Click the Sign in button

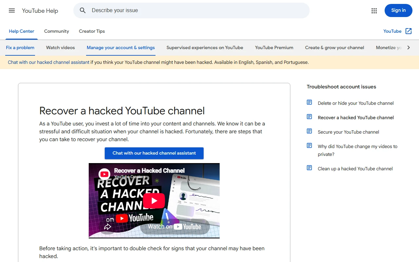tap(398, 10)
